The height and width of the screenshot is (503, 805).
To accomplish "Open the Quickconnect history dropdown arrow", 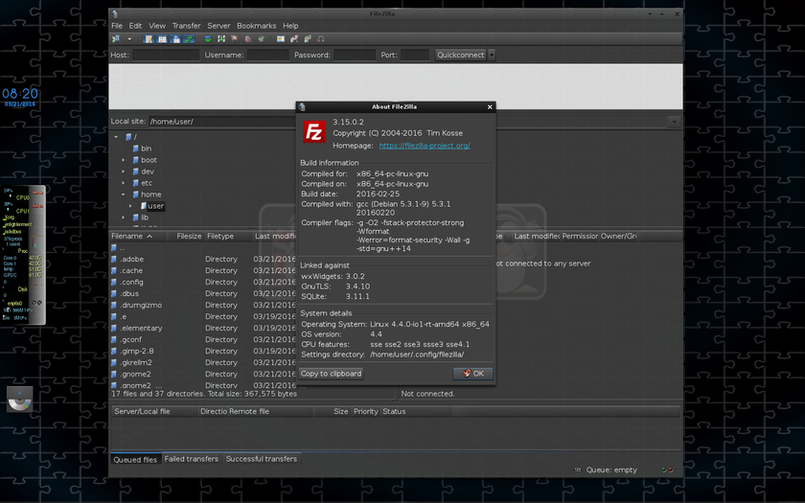I will click(492, 55).
